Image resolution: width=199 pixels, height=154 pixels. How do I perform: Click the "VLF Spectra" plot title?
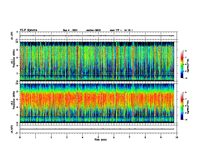click(x=28, y=30)
